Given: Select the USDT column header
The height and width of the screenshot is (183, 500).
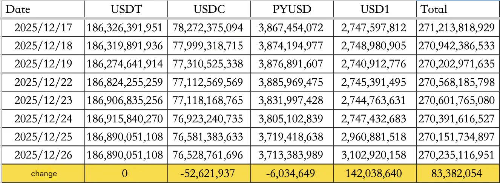Looking at the screenshot, I should click(126, 9).
